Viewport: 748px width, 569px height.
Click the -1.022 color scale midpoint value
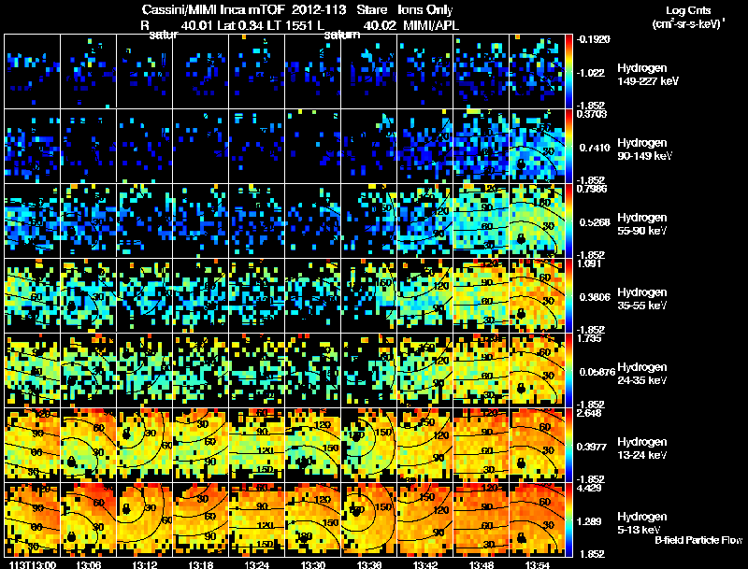pyautogui.click(x=591, y=73)
